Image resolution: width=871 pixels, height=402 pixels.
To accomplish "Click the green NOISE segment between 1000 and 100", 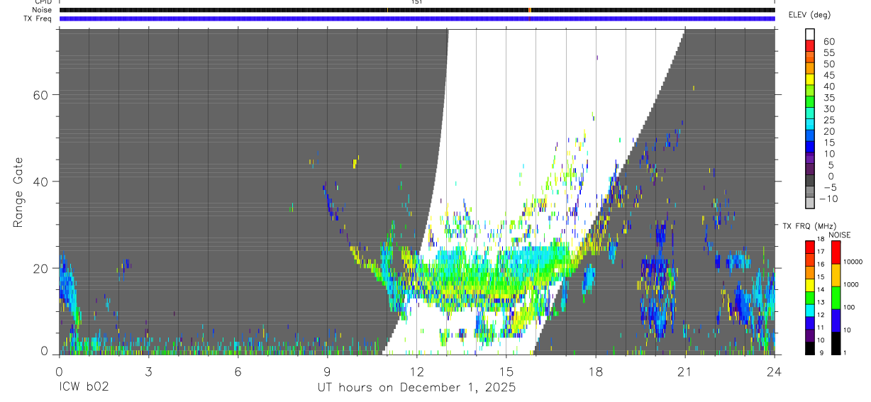I will pos(836,298).
